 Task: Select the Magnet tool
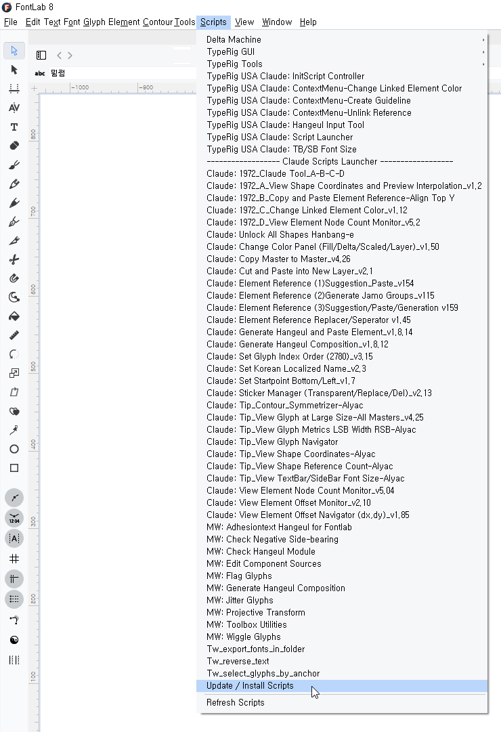14,278
